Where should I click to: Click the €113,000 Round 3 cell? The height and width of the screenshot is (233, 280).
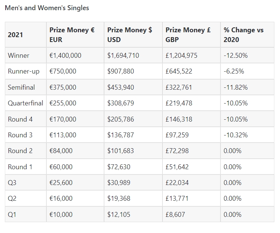[63, 135]
